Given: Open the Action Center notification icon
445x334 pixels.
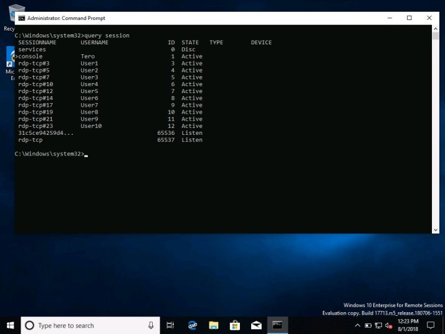Looking at the screenshot, I should coord(430,325).
